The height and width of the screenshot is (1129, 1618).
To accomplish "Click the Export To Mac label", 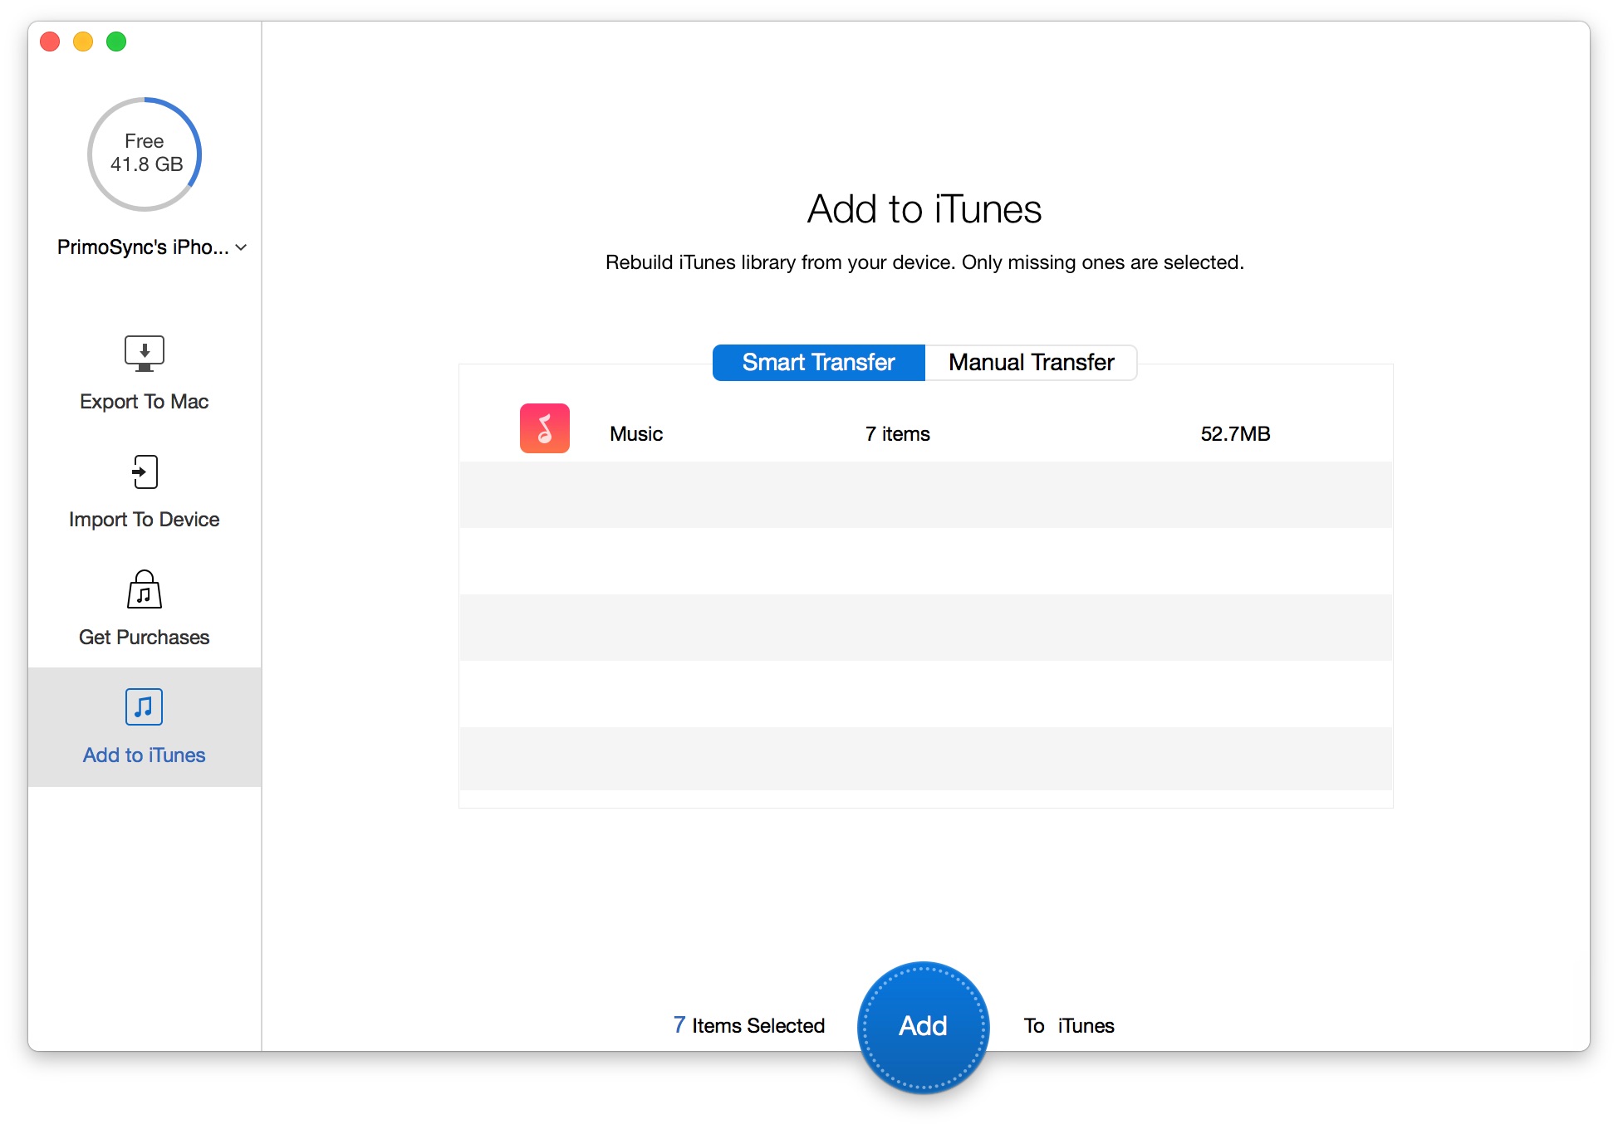I will tap(145, 402).
